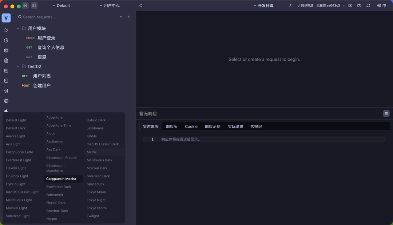Dismiss the sync status message
Image resolution: width=393 pixels, height=225 pixels.
tap(344, 5)
